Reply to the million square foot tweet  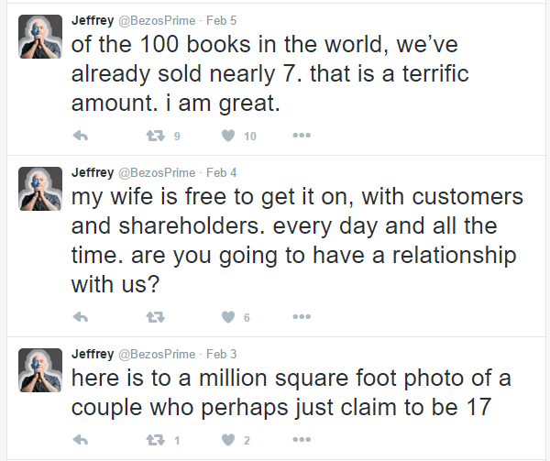(x=80, y=440)
